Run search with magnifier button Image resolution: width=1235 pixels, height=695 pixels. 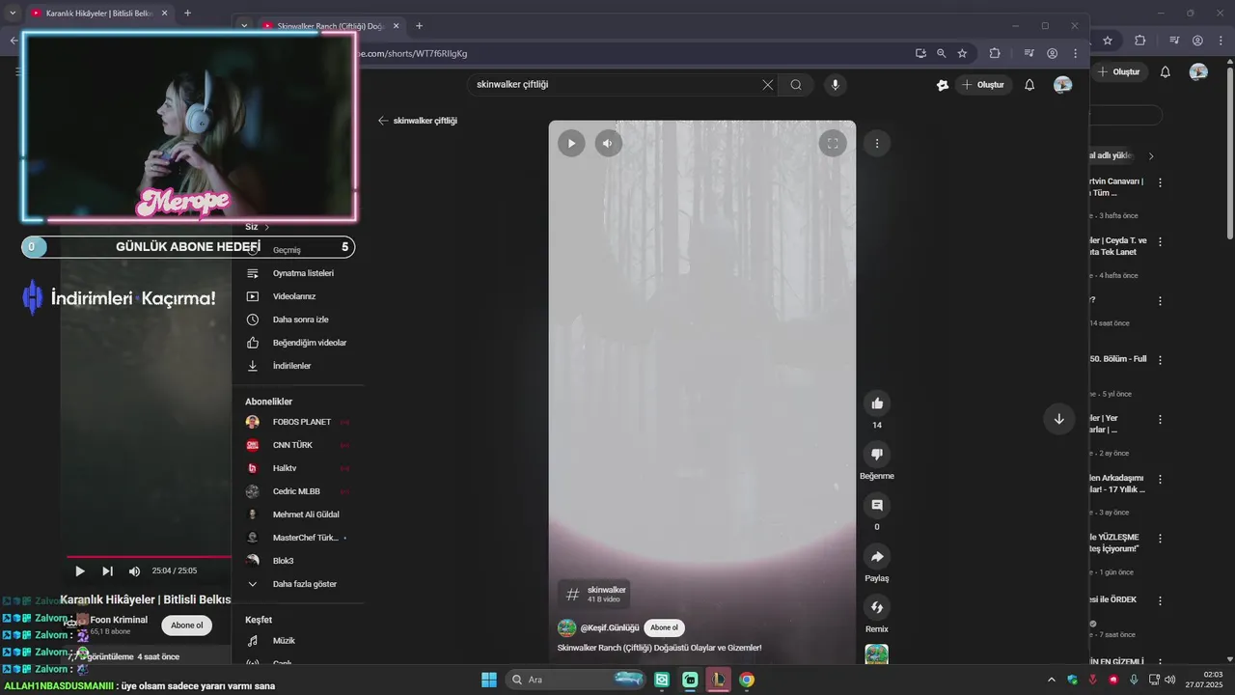(796, 85)
